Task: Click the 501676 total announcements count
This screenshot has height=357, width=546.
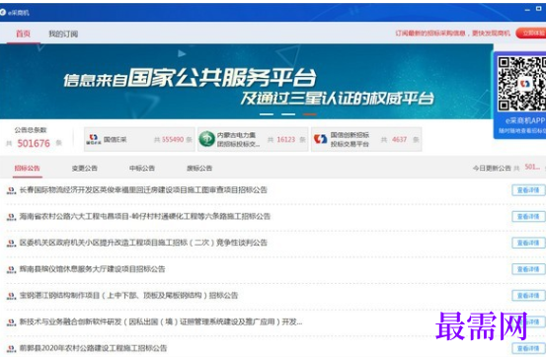Action: point(34,143)
